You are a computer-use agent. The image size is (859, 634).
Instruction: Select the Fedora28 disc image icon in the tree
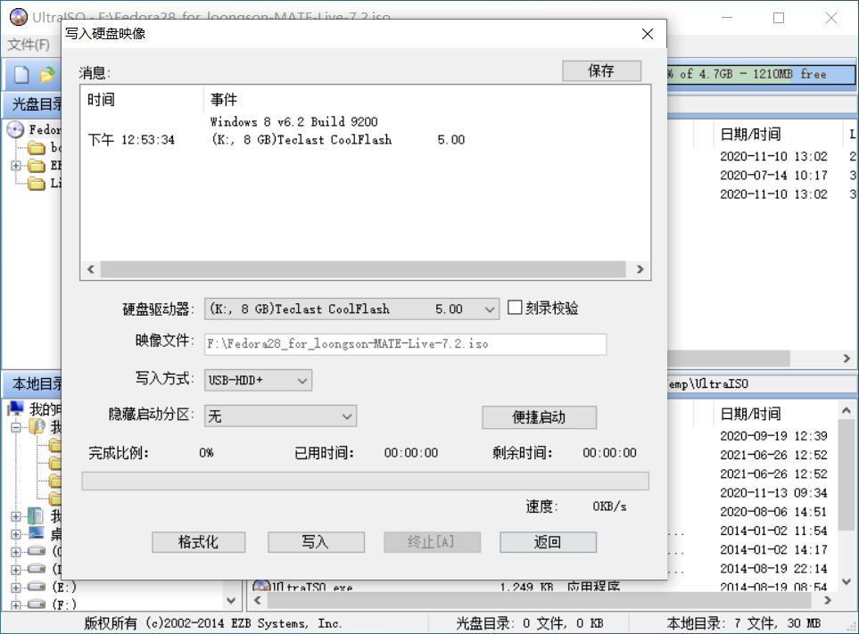(x=15, y=130)
